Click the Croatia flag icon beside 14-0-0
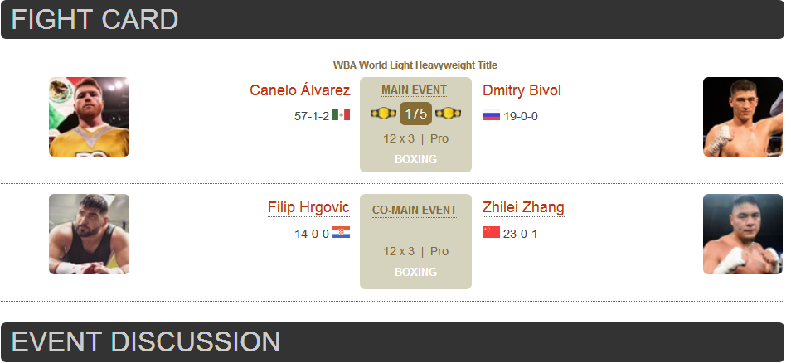Screen dimensions: 791x363 pyautogui.click(x=341, y=232)
